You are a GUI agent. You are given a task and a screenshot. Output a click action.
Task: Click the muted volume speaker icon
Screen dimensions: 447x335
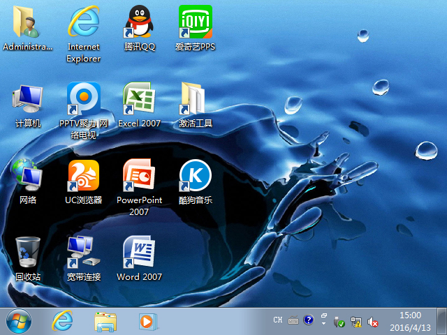click(x=372, y=322)
